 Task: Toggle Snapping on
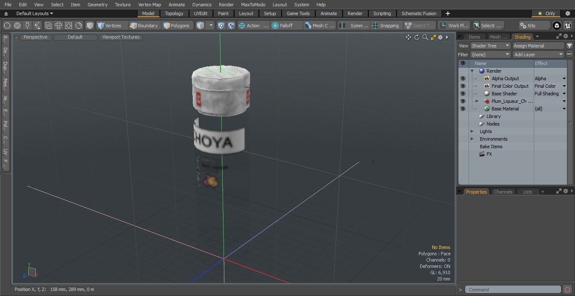click(386, 26)
